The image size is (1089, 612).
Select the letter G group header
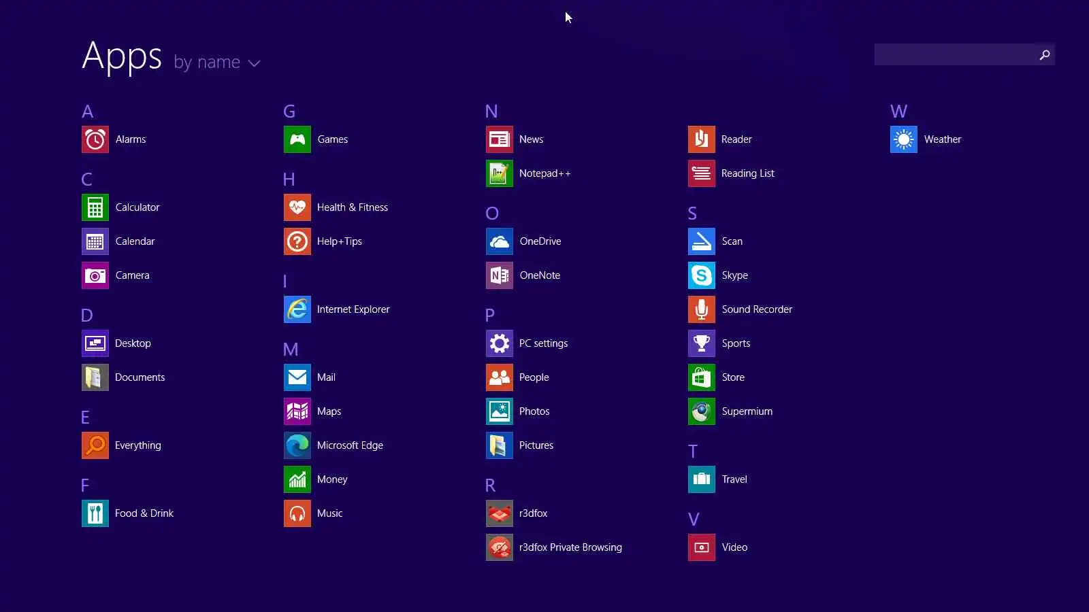[x=289, y=112]
